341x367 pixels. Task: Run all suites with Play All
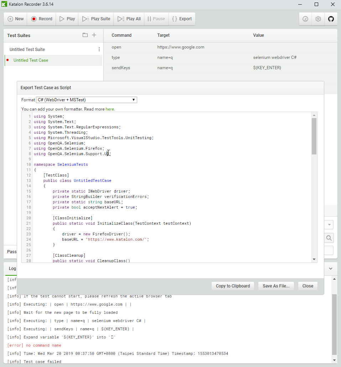coord(129,19)
